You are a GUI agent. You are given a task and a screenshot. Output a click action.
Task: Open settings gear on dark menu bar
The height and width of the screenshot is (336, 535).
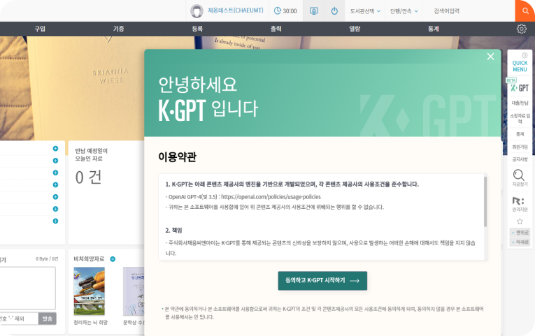[521, 29]
